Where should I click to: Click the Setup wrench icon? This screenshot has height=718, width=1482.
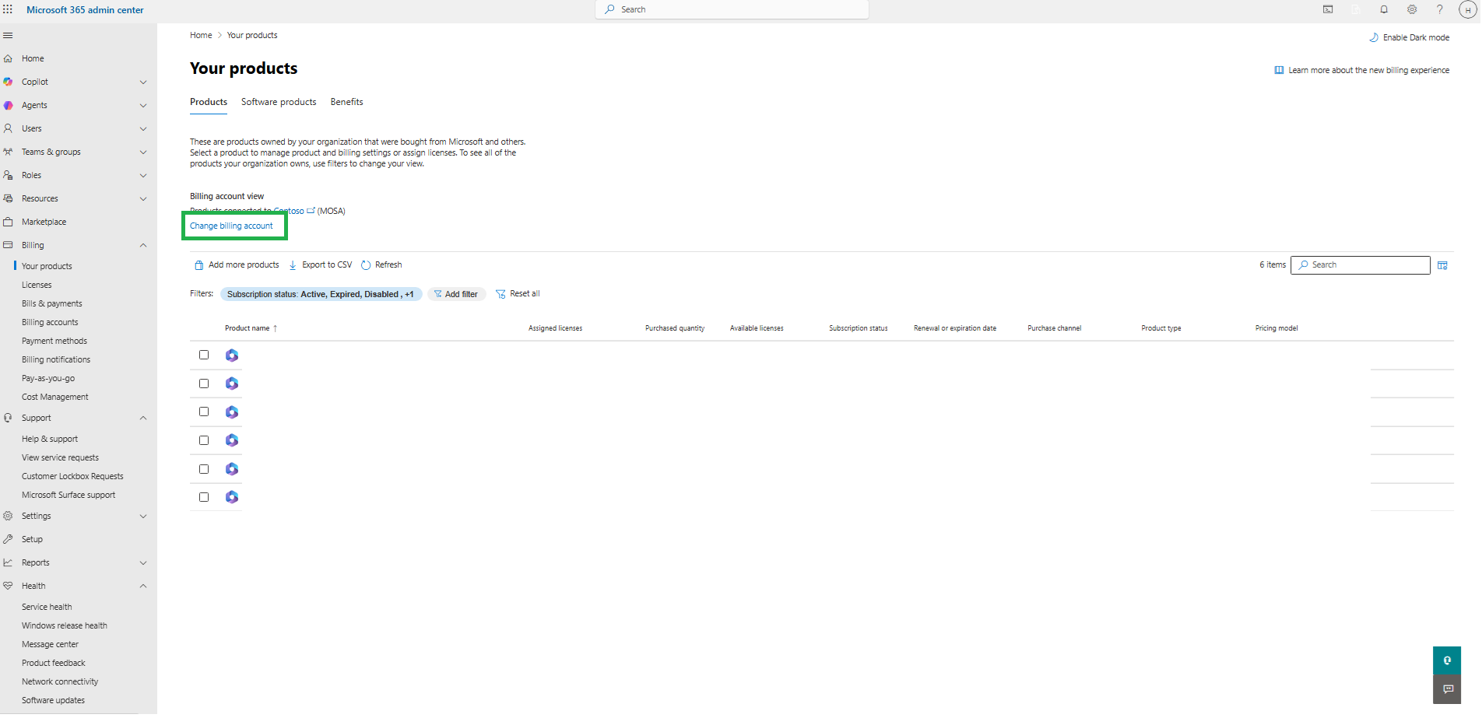8,540
